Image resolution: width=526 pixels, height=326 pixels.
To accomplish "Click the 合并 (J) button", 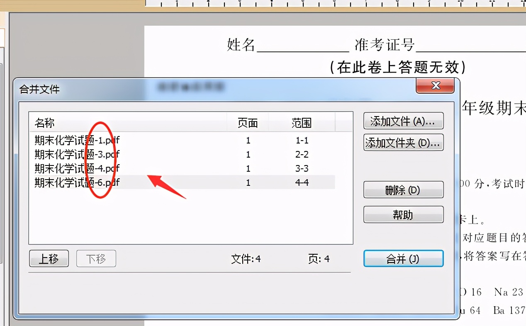I will pyautogui.click(x=403, y=258).
